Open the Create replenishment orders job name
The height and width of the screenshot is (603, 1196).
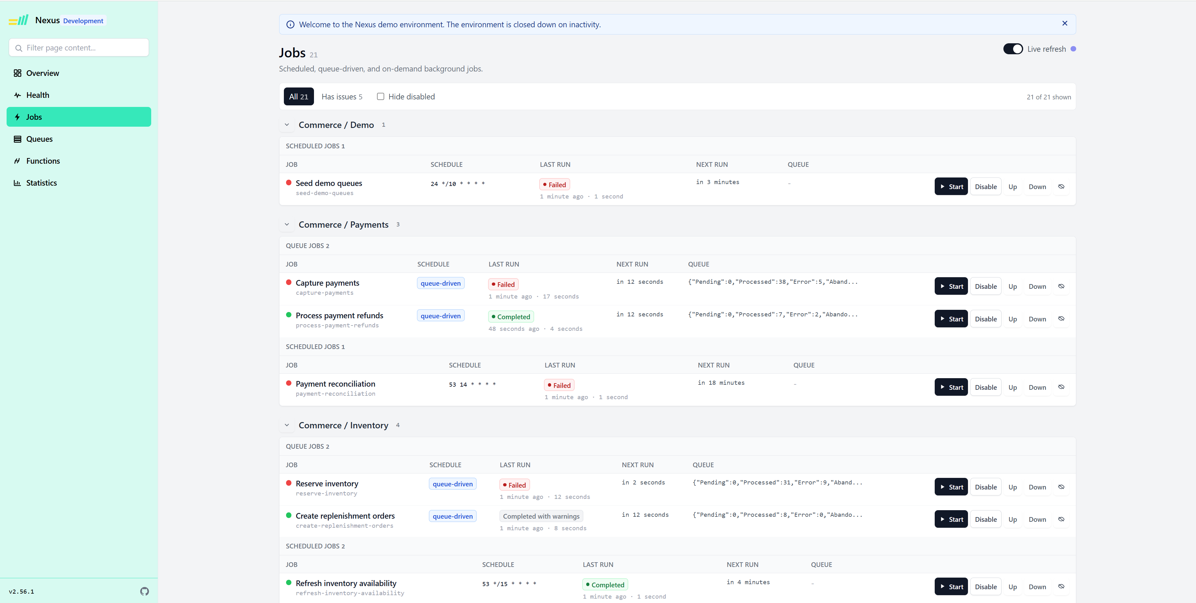tap(345, 516)
